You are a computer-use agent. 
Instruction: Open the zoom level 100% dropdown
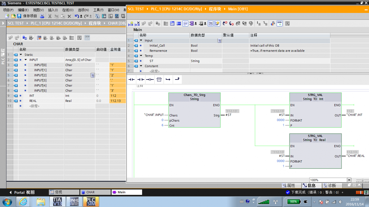tap(349, 180)
